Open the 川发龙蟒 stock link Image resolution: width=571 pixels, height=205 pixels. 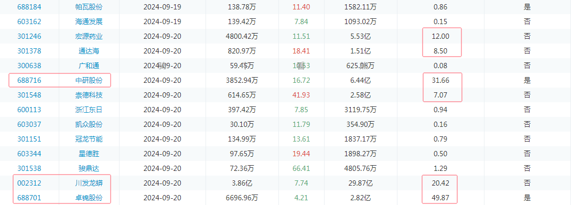click(89, 183)
